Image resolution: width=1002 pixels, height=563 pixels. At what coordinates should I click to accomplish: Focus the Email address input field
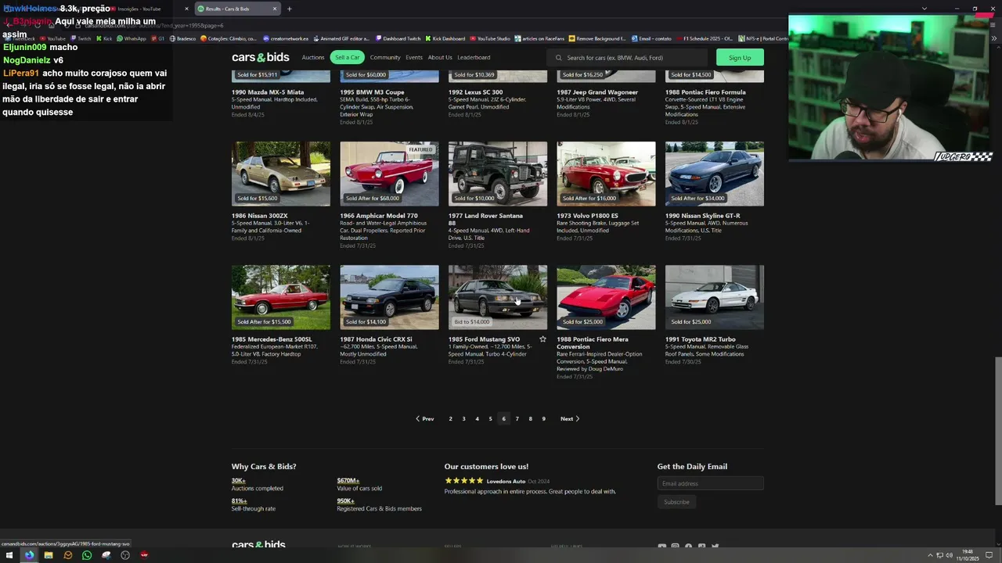pyautogui.click(x=710, y=483)
